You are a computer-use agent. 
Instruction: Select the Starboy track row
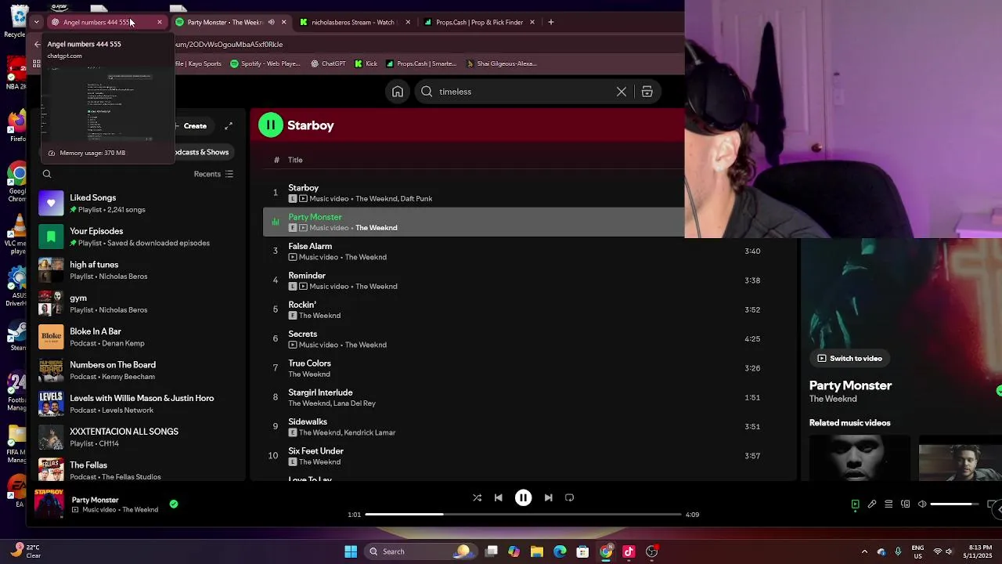[474, 193]
